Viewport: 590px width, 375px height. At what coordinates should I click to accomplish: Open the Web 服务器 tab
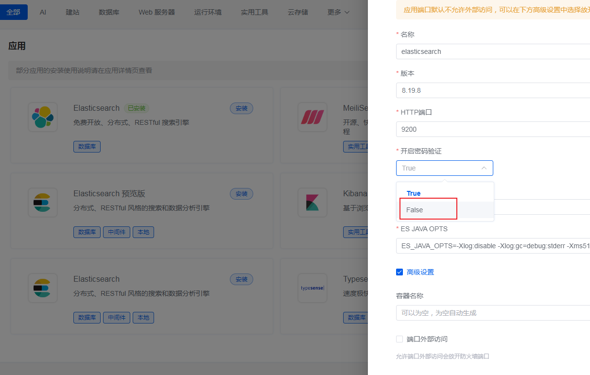coord(156,12)
